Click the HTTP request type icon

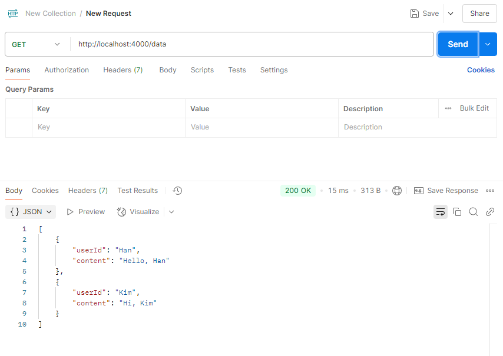tap(13, 14)
